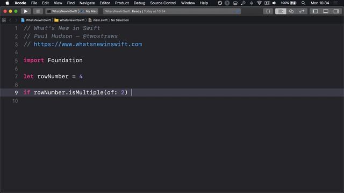Click the battery 100% indicator
This screenshot has height=193, width=344.
289,3
